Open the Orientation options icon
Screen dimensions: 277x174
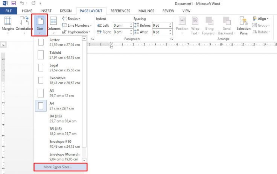tap(24, 22)
